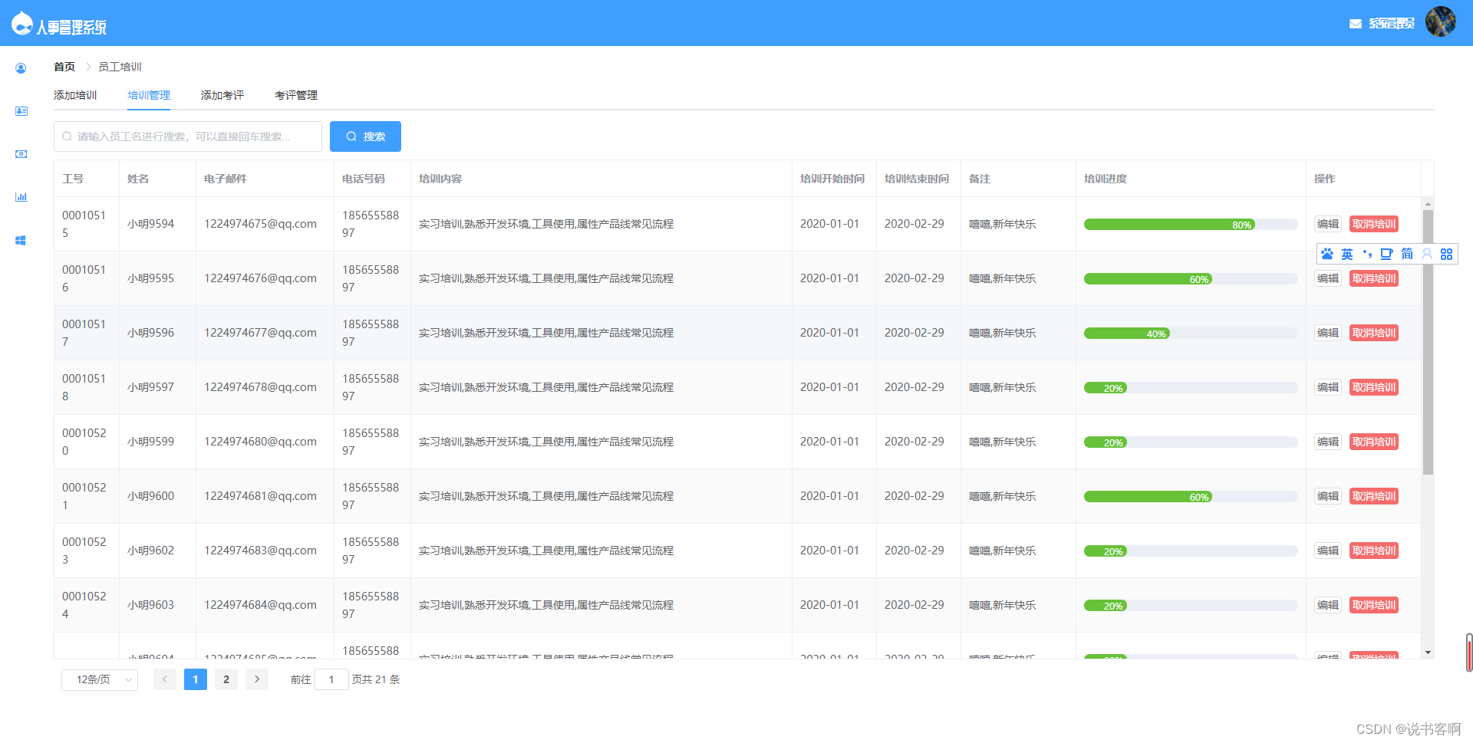Image resolution: width=1473 pixels, height=743 pixels.
Task: Toggle 英 language mode in input method toolbar
Action: click(x=1347, y=254)
